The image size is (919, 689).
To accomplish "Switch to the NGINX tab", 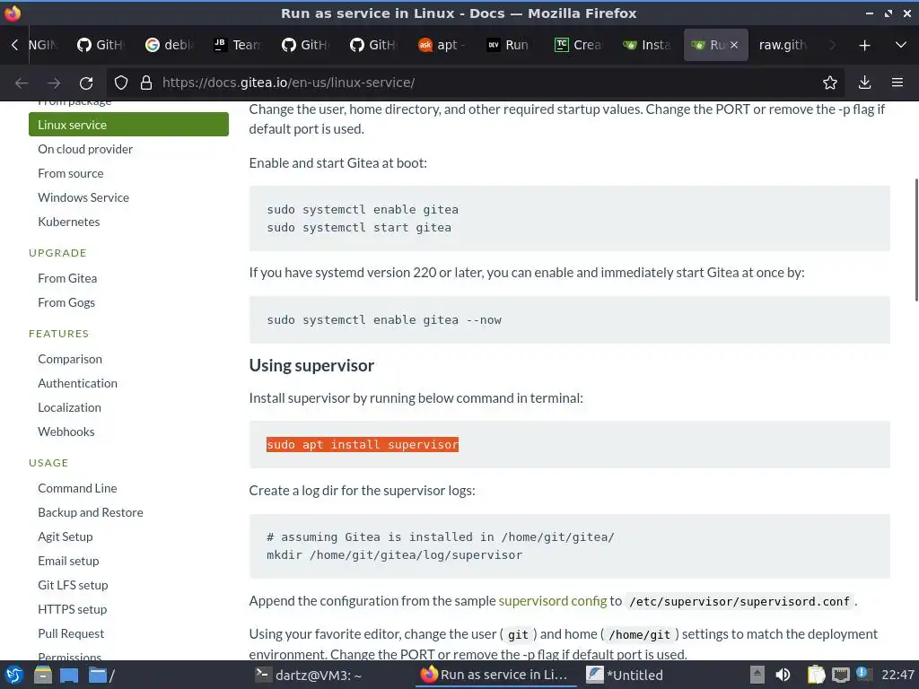I will (x=43, y=45).
